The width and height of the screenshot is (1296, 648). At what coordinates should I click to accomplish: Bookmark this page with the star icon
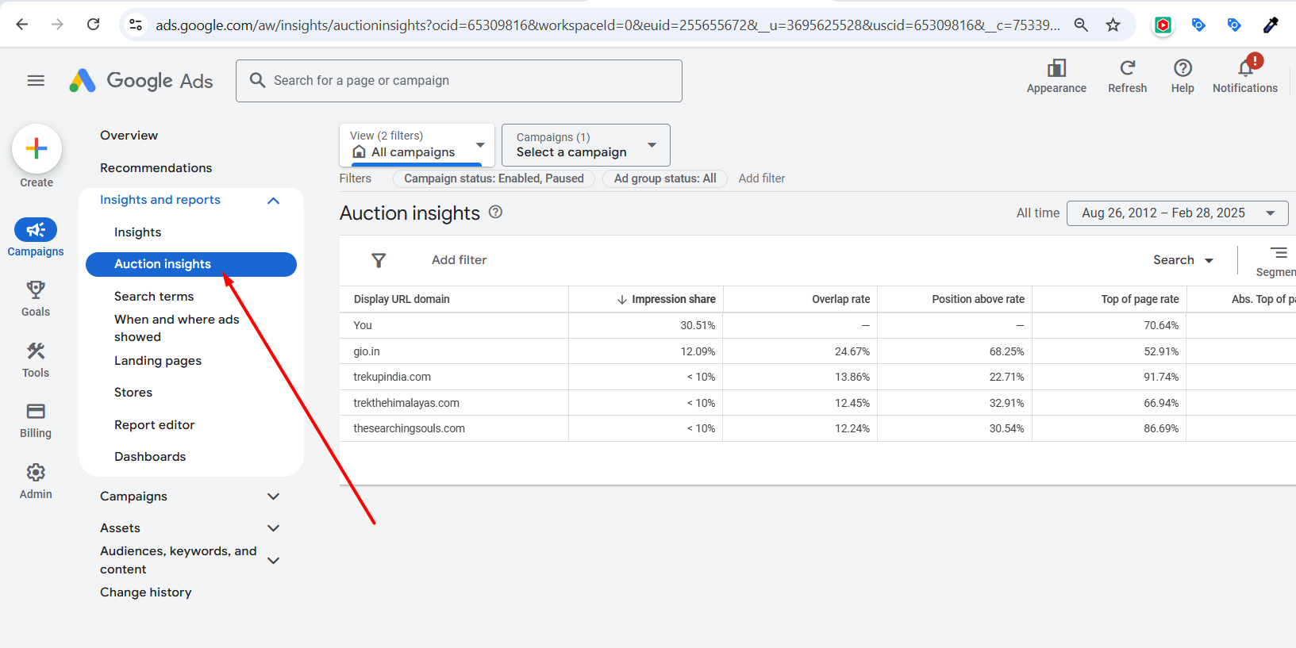(x=1113, y=25)
